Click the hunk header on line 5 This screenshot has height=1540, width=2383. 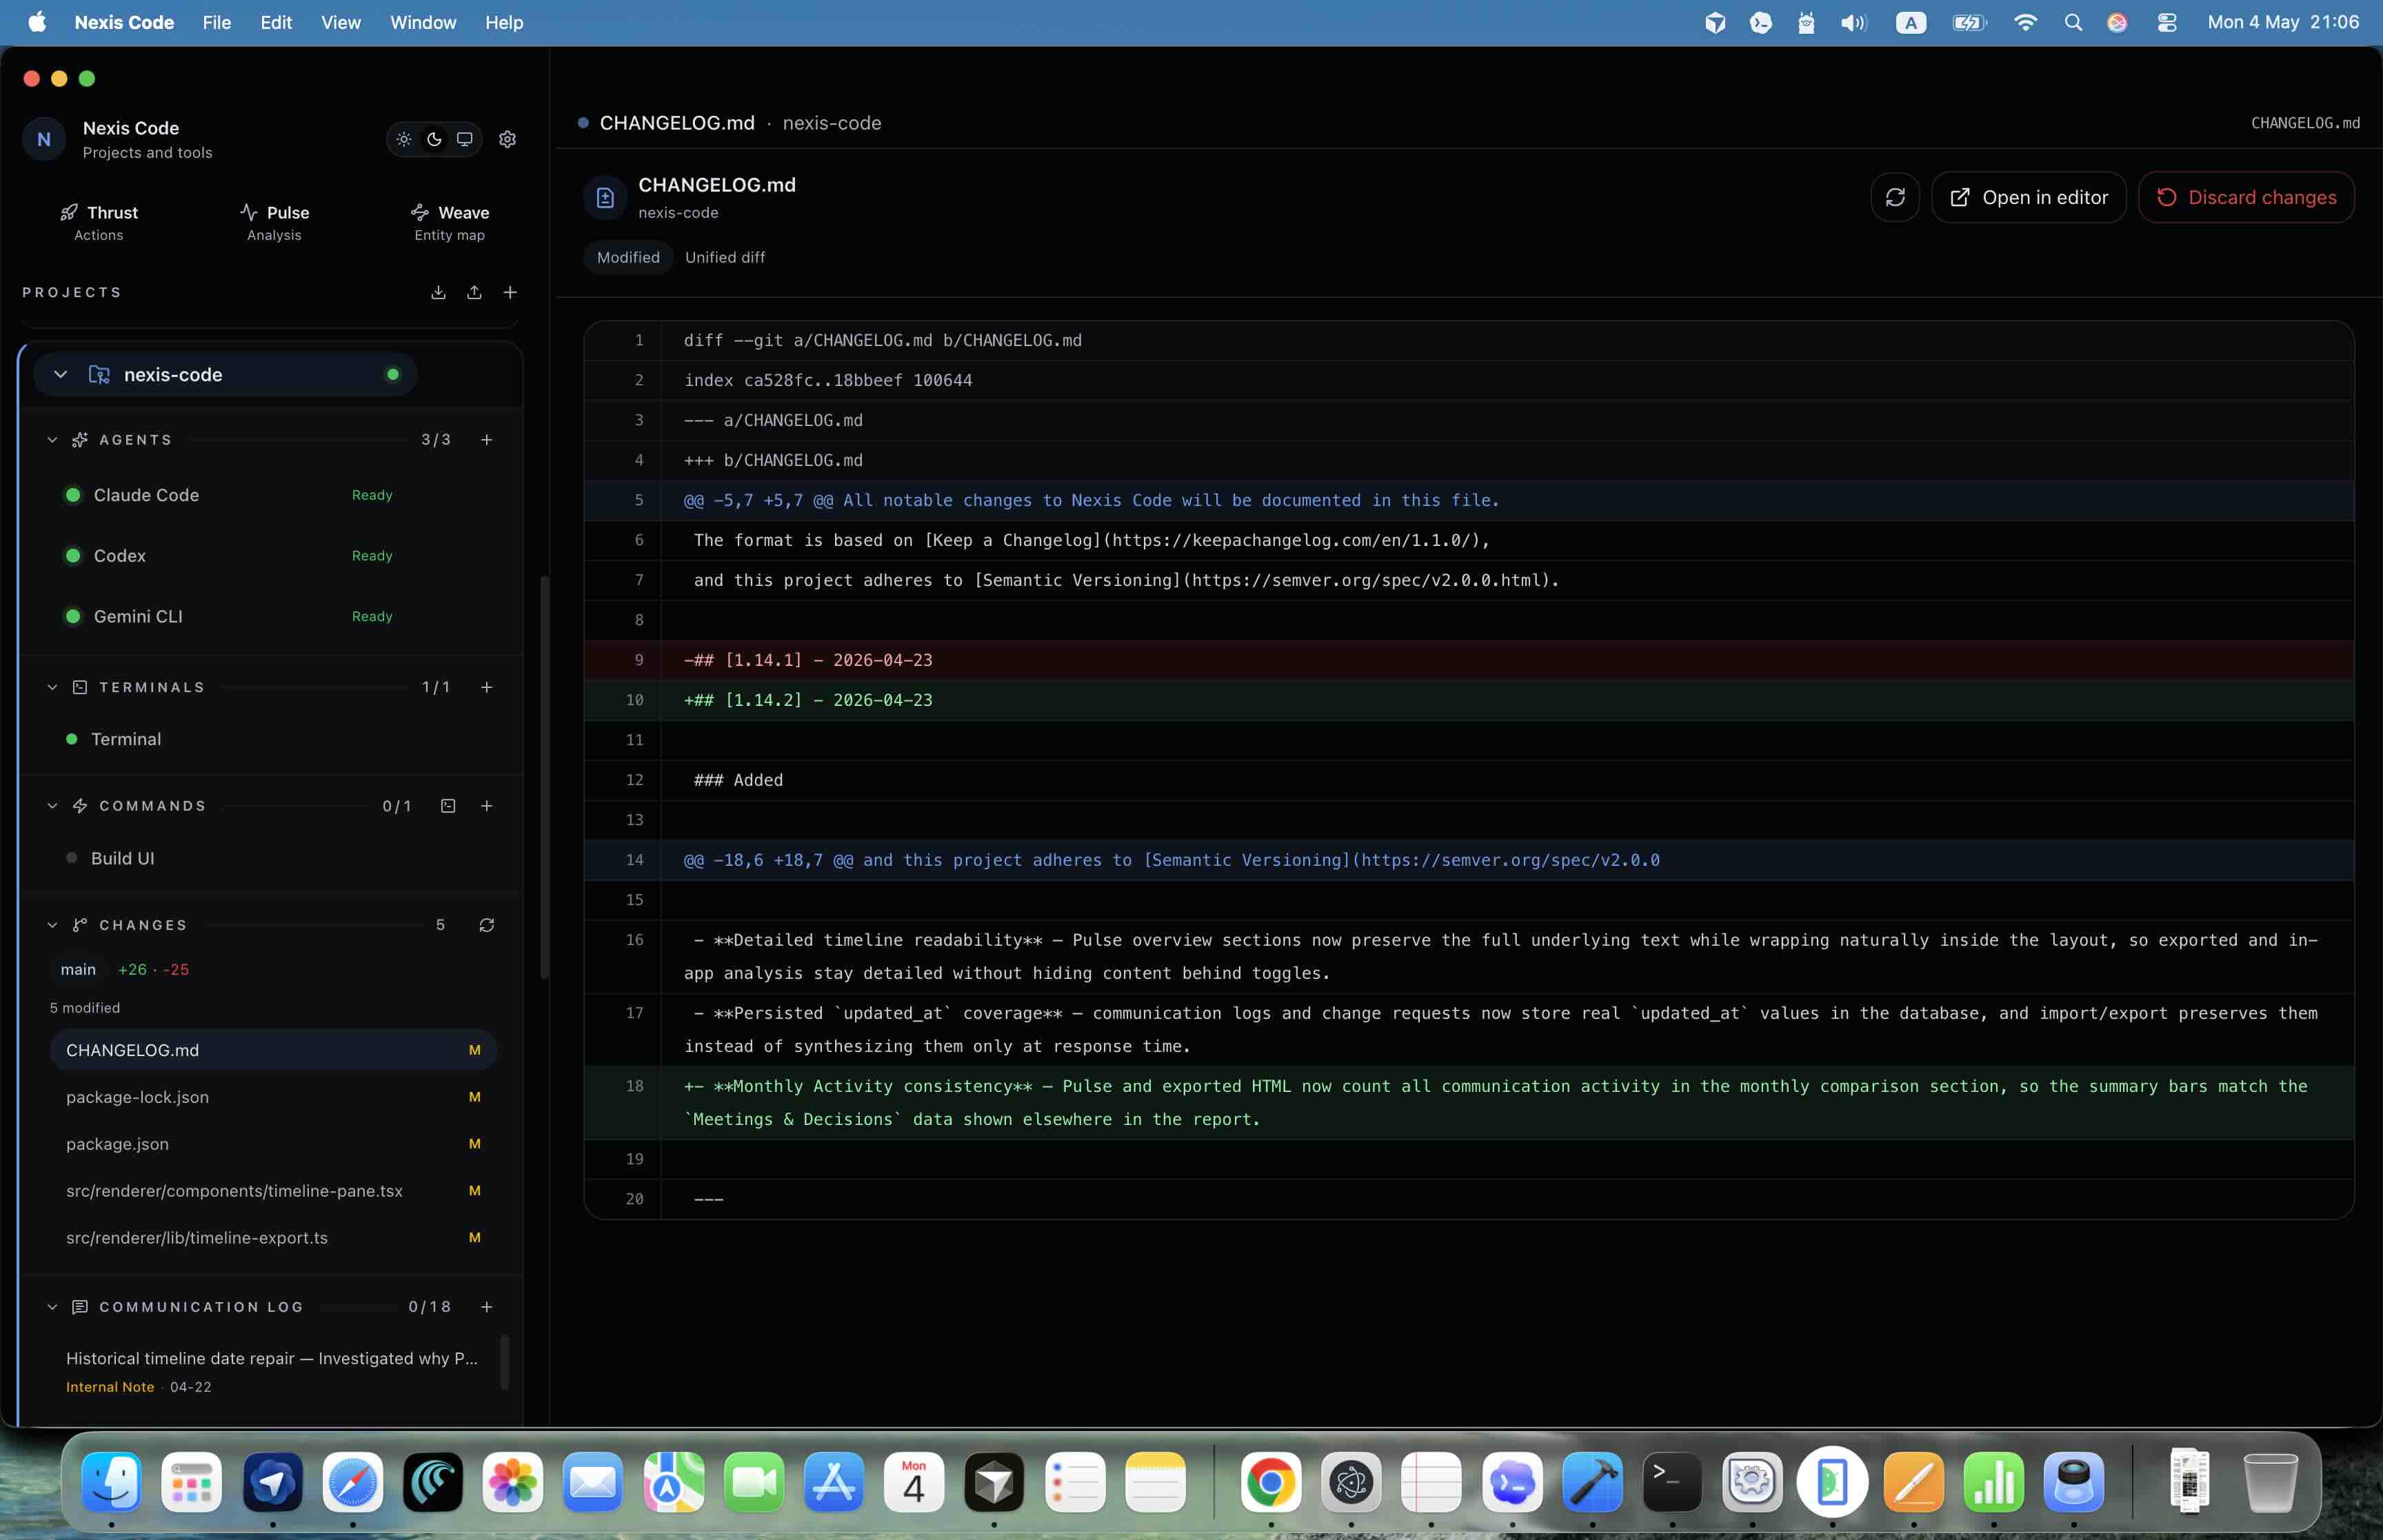(1469, 500)
